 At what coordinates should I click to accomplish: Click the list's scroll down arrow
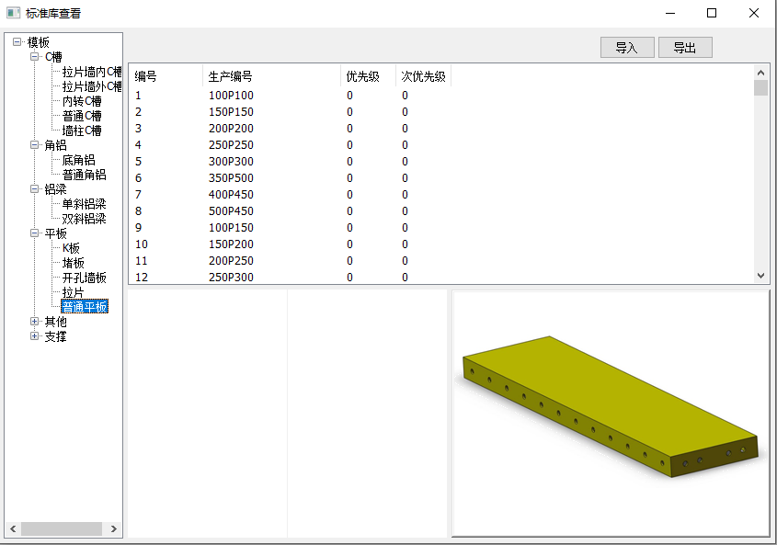coord(760,275)
